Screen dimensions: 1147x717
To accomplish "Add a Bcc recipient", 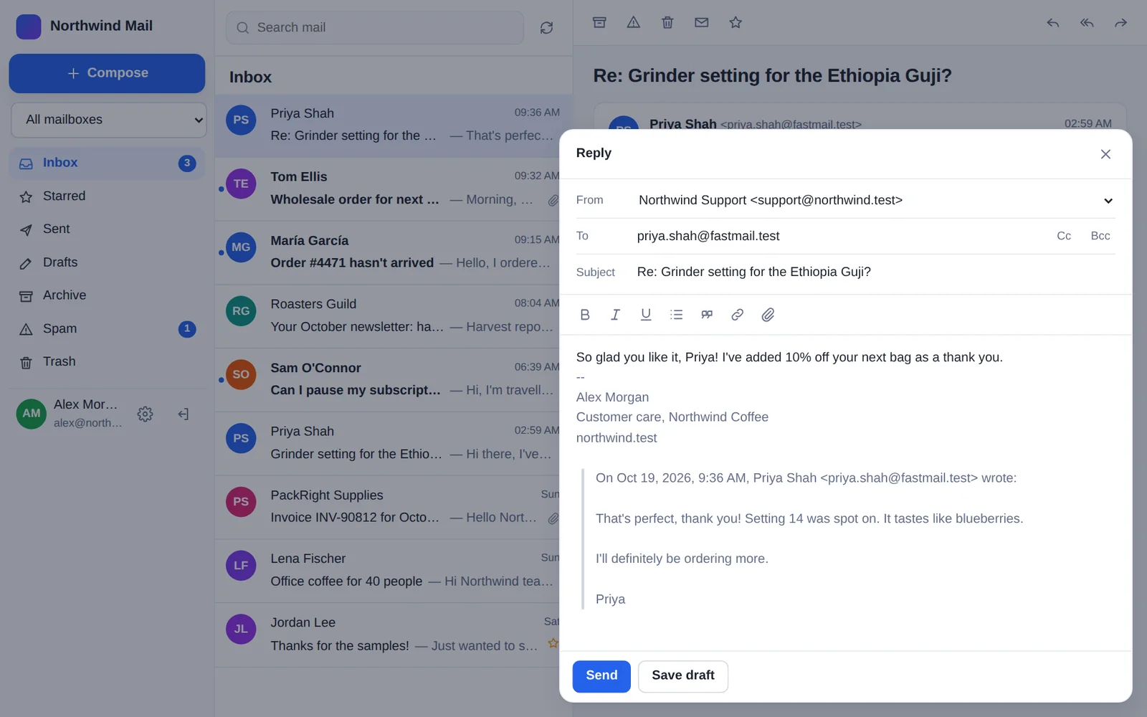I will click(1100, 236).
